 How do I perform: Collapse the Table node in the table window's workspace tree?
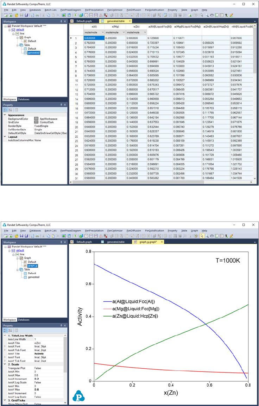click(18, 45)
